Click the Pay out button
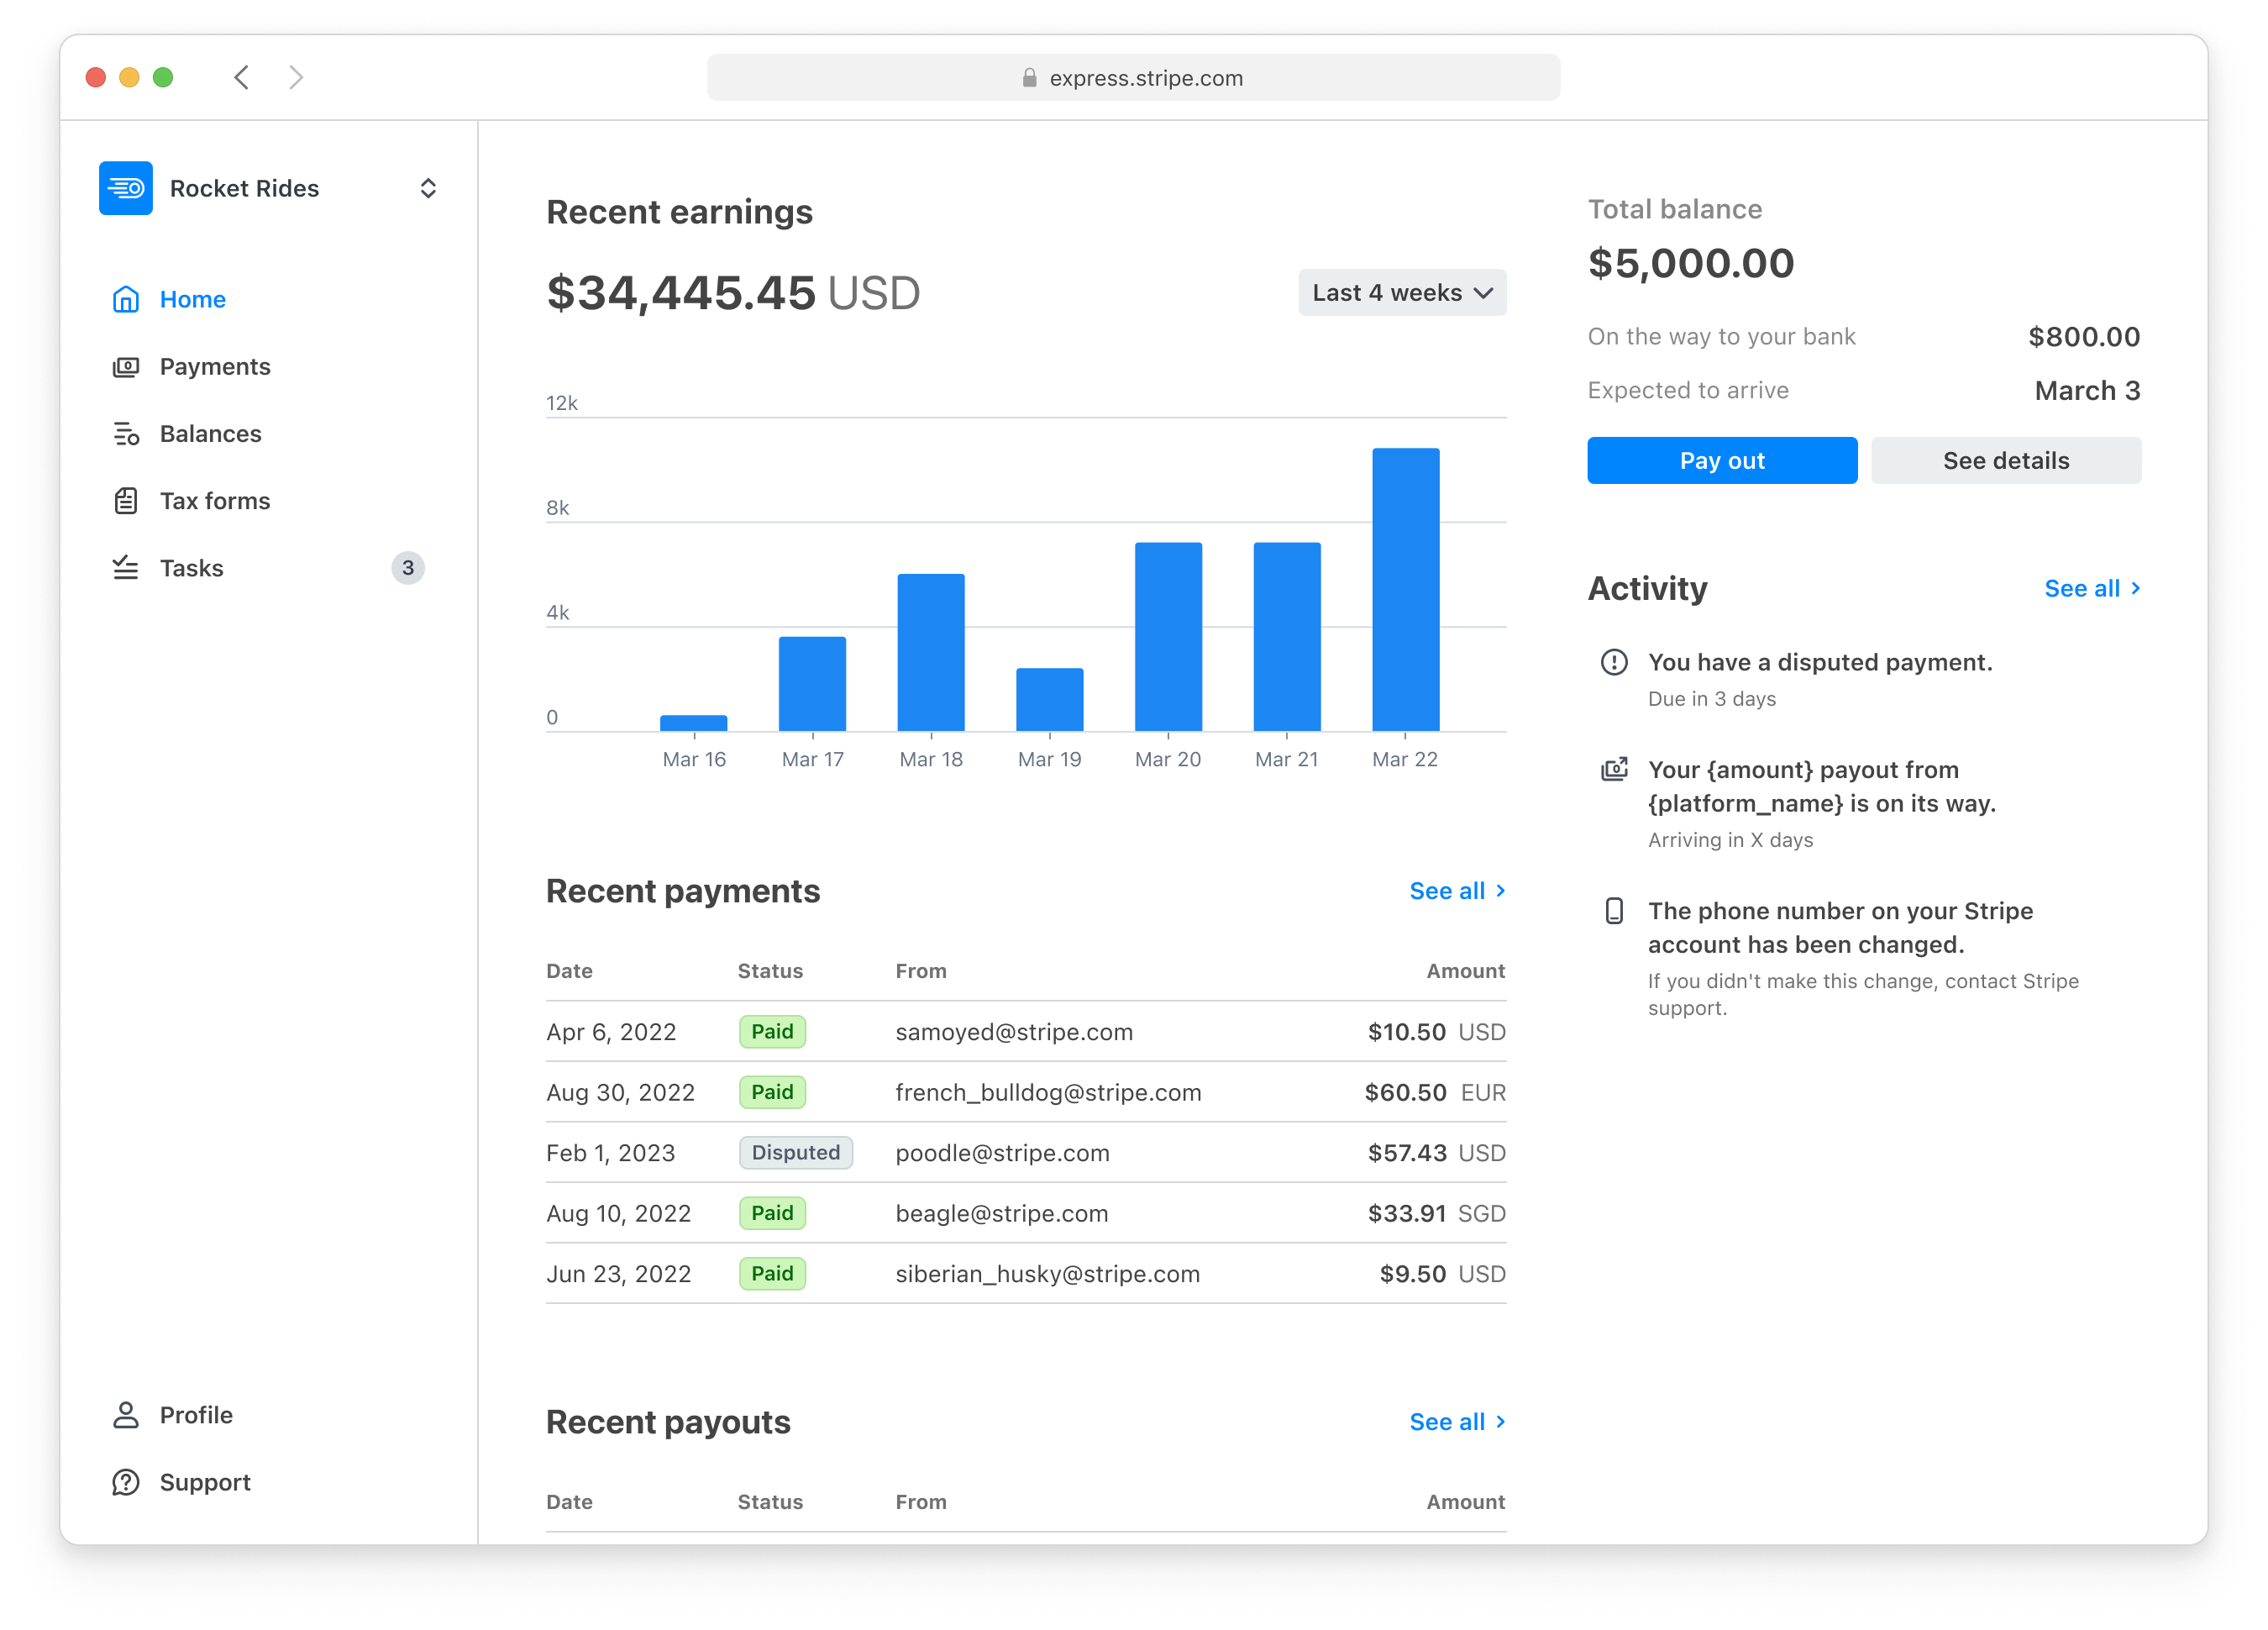 [x=1721, y=461]
